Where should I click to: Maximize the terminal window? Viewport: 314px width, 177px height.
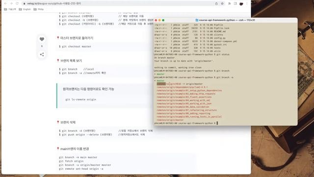[x=163, y=20]
